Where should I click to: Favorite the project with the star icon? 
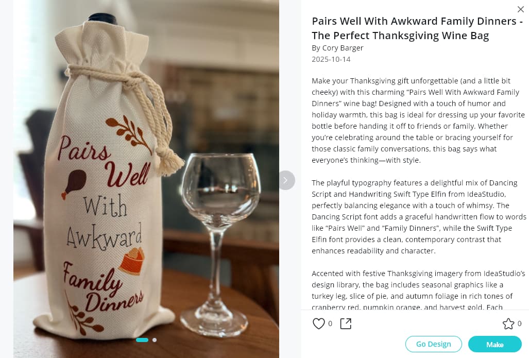(x=508, y=323)
